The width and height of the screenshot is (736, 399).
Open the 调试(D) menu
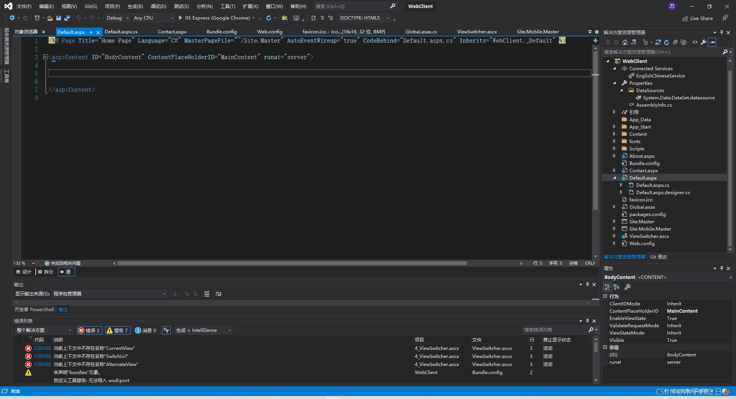[x=158, y=7]
